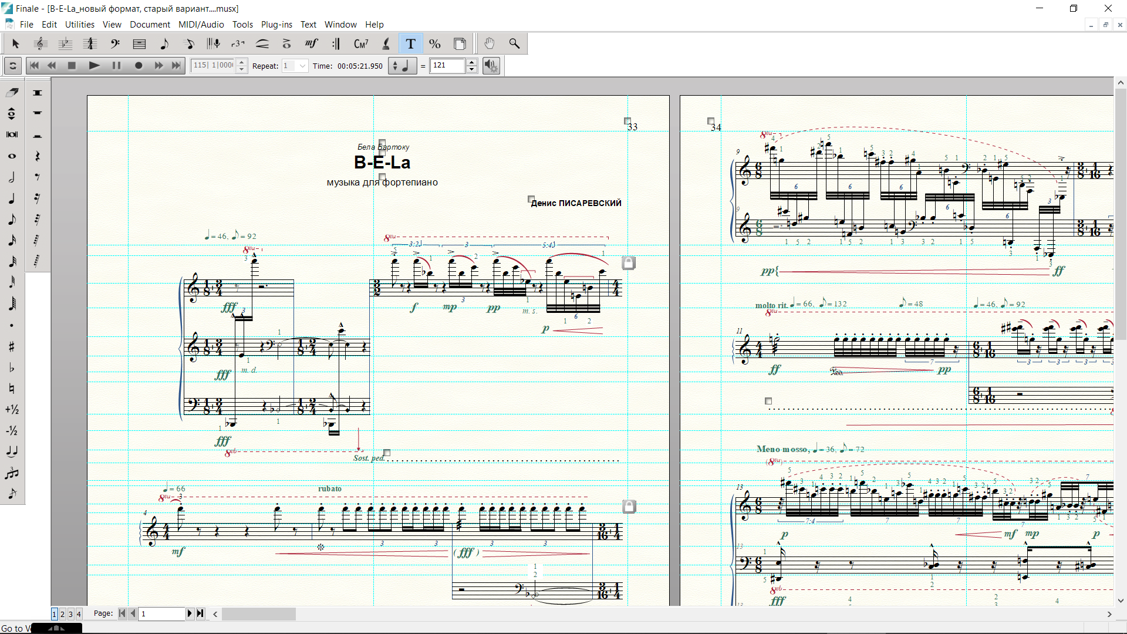Select the Time Signature tool
Viewport: 1127px width, 634px height.
tap(90, 43)
